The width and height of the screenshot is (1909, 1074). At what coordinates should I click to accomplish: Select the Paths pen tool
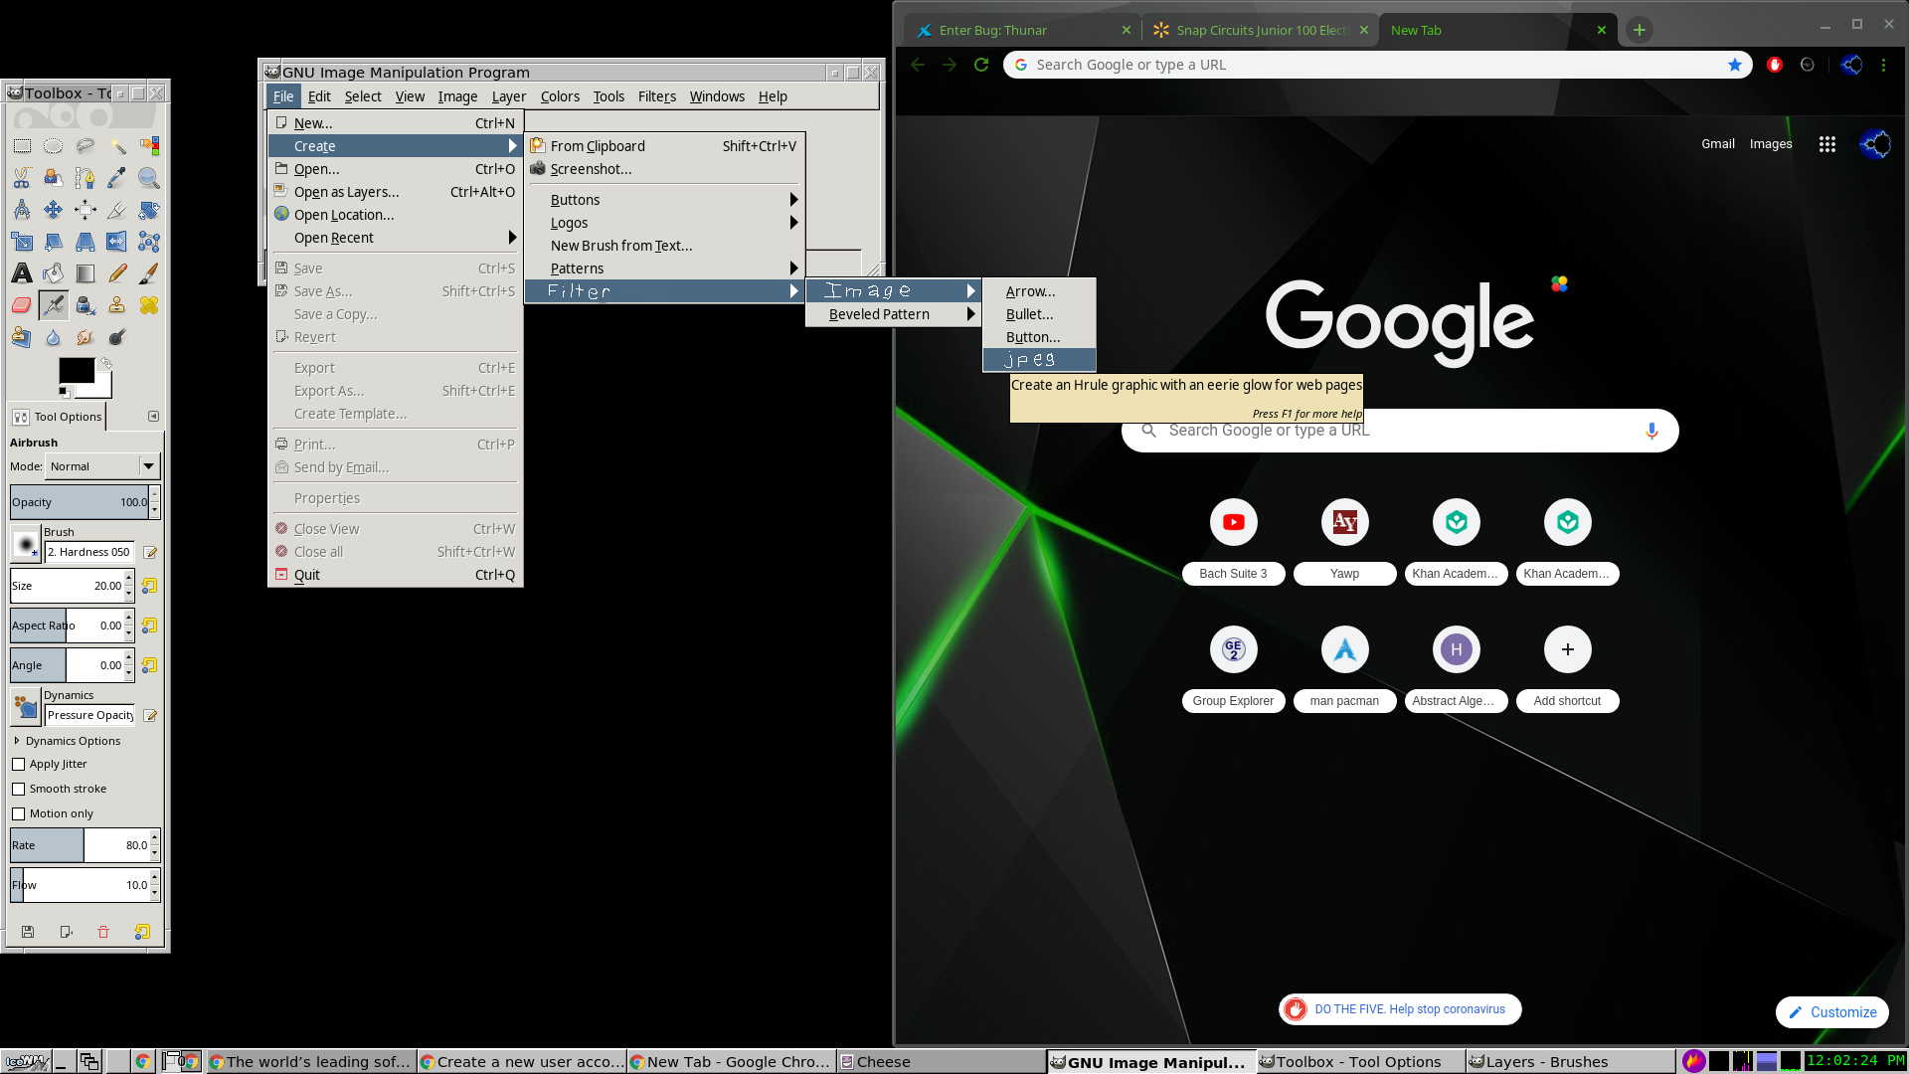click(x=86, y=178)
